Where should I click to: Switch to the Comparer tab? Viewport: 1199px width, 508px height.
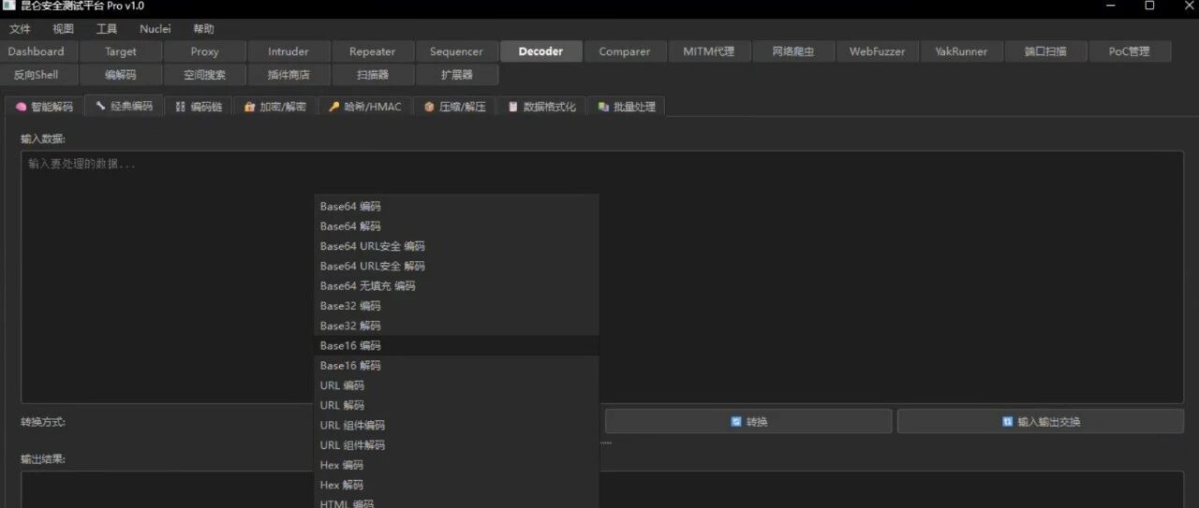(x=625, y=51)
